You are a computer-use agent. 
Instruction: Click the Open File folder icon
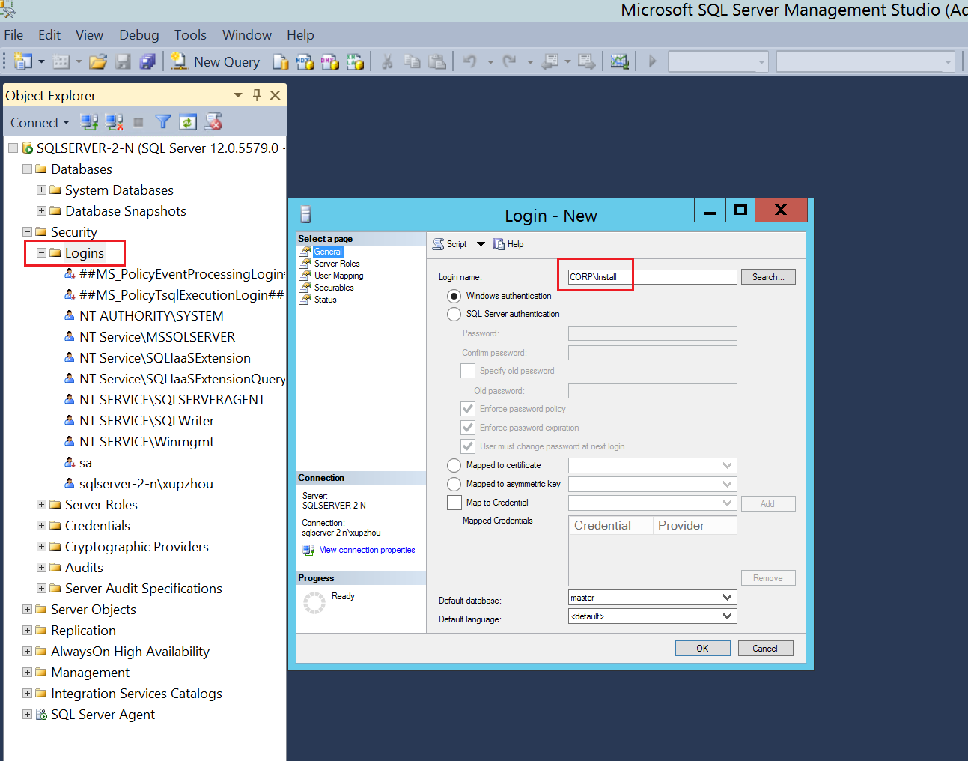(98, 61)
